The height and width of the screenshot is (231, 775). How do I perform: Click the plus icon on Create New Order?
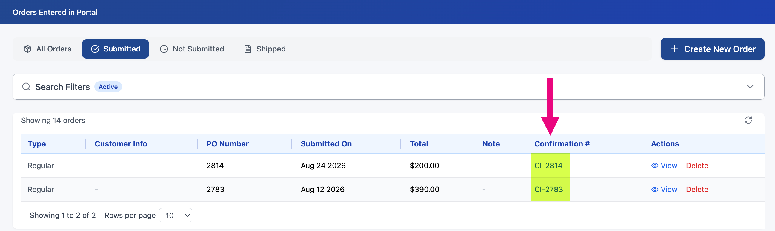tap(674, 49)
